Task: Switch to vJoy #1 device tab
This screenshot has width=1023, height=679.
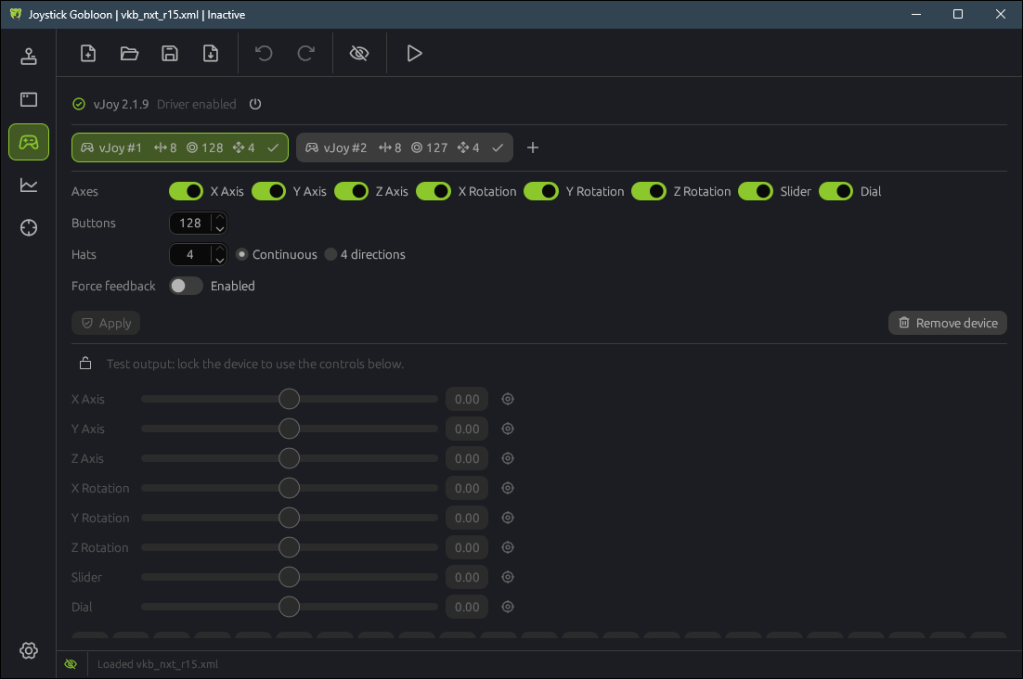Action: 180,147
